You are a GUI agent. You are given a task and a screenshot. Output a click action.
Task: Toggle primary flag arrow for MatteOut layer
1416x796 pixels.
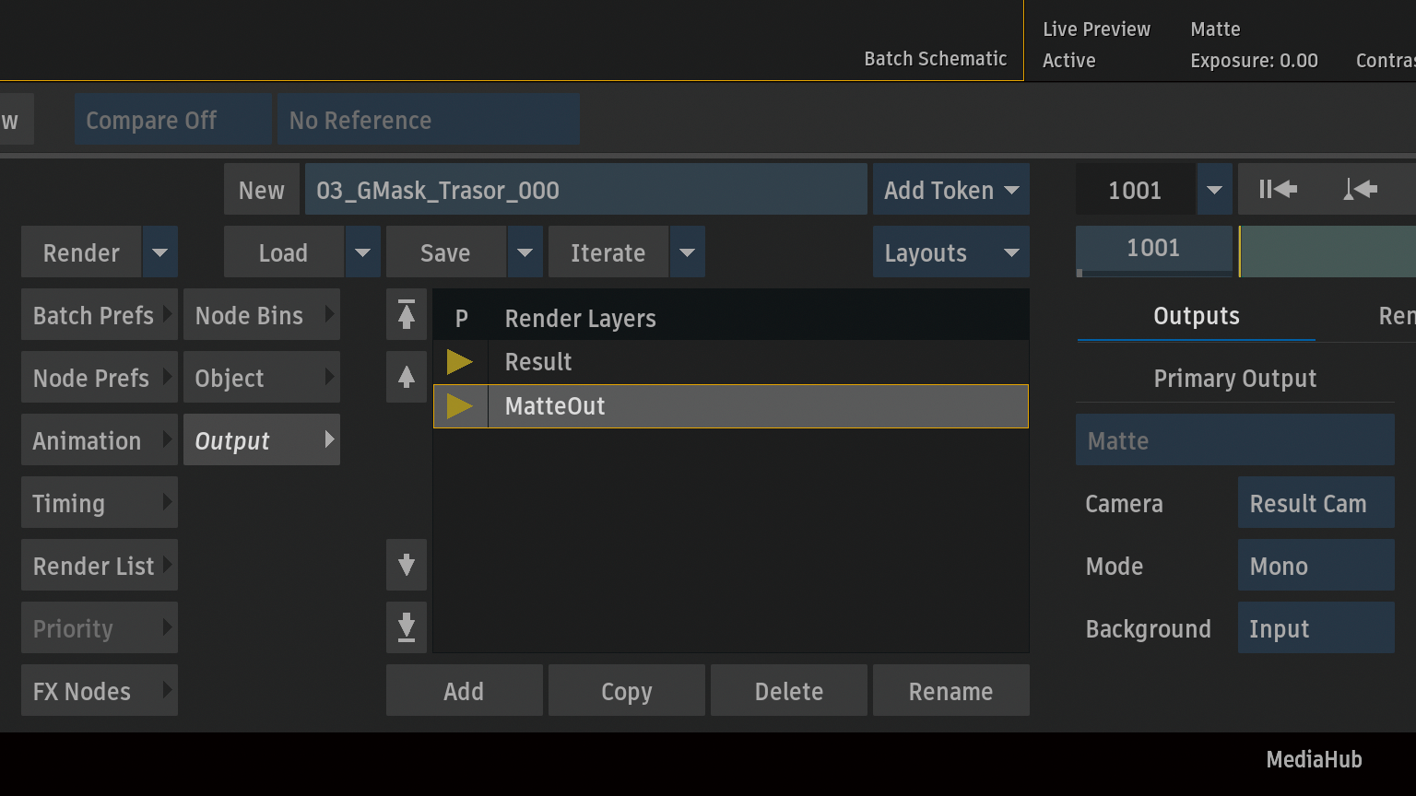point(460,406)
